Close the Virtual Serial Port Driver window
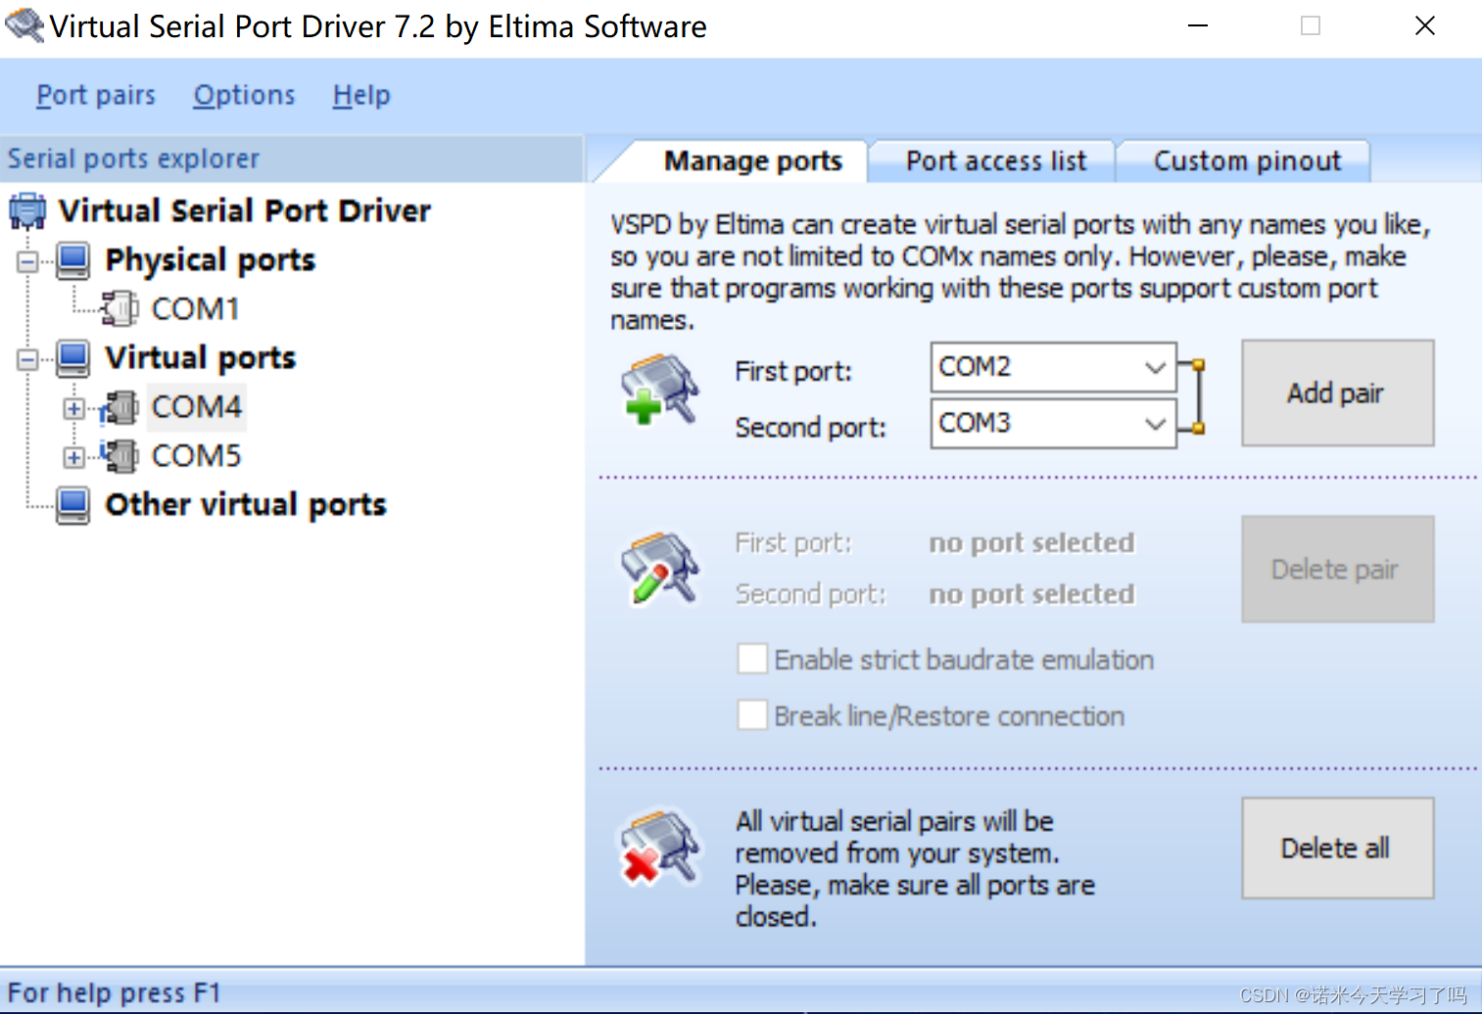1482x1014 pixels. click(1425, 26)
